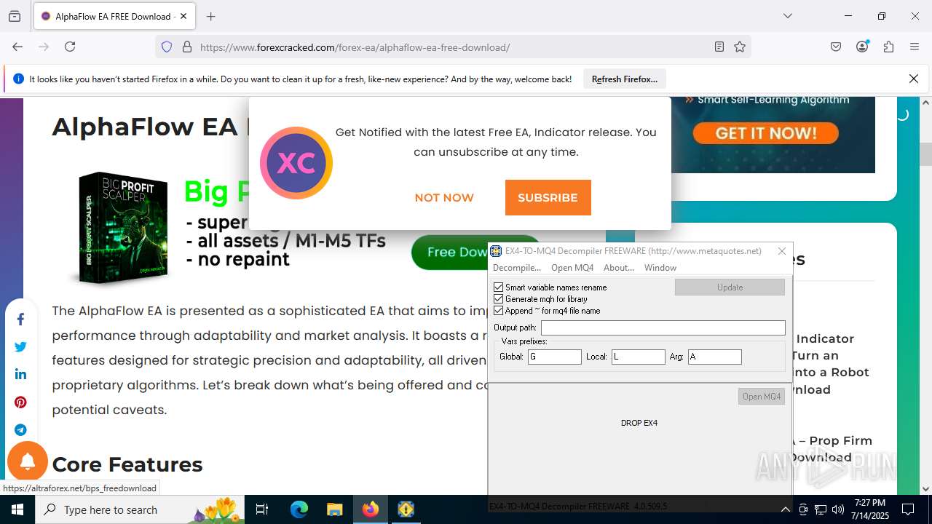Click the Global prefix field
Viewport: 932px width, 524px height.
coord(555,357)
